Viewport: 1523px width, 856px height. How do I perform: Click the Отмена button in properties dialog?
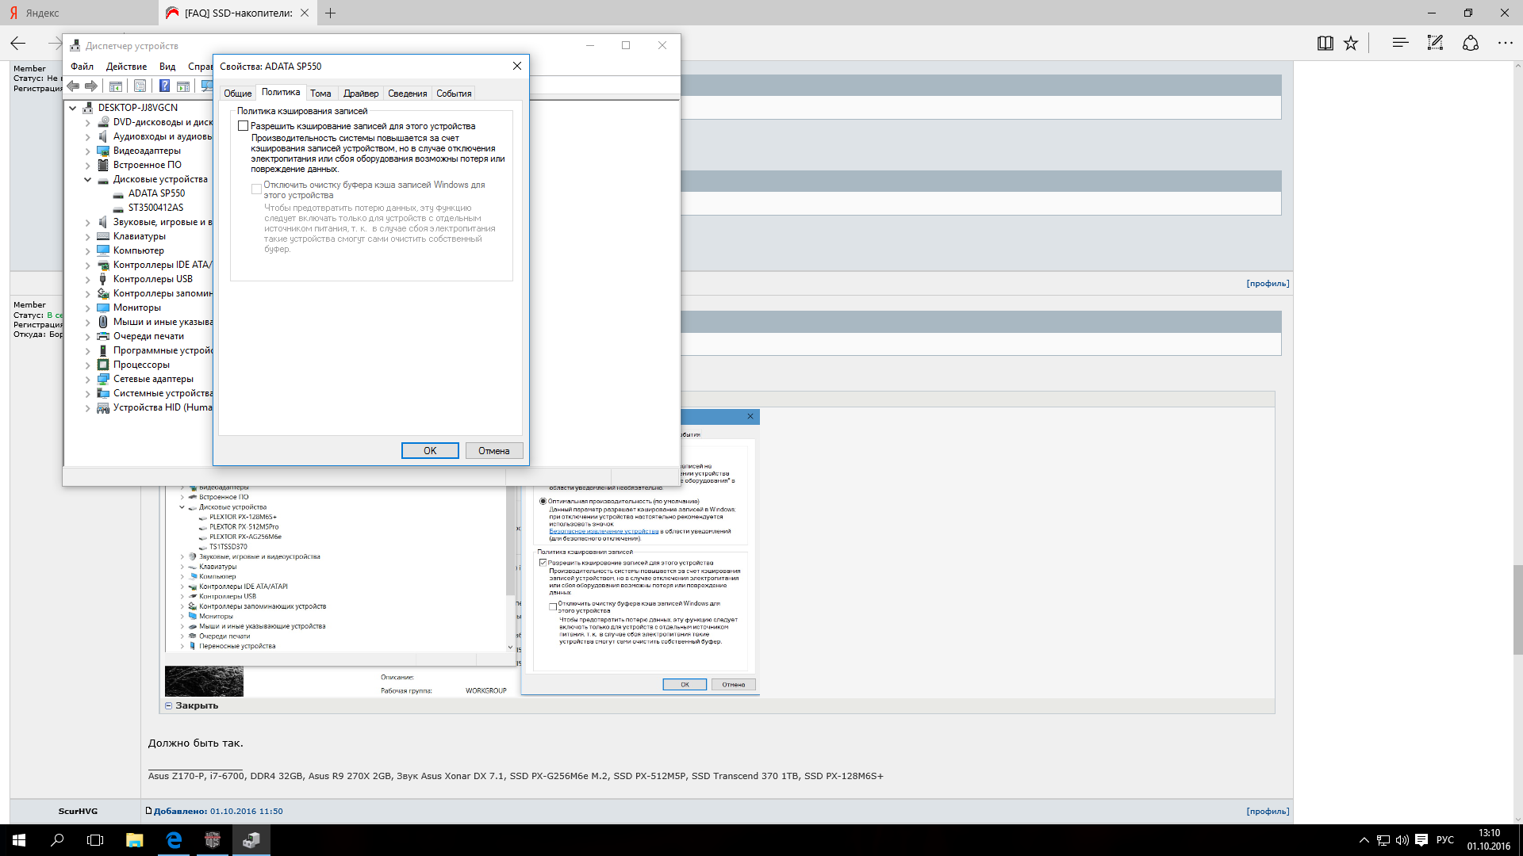(x=493, y=451)
